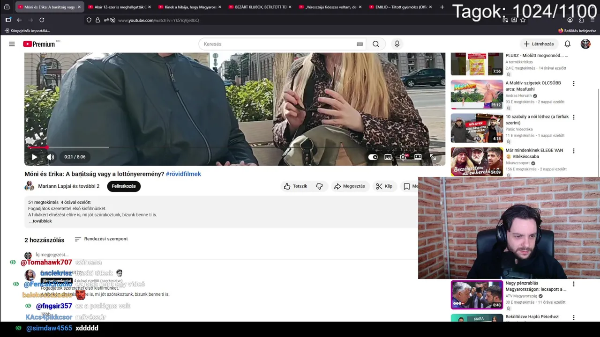Open more options for 'A Maldív-szigetek OLCSÓBB' video
The width and height of the screenshot is (600, 337).
pos(573,83)
